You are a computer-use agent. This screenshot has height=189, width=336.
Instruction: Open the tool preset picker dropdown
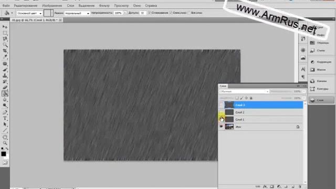12,13
